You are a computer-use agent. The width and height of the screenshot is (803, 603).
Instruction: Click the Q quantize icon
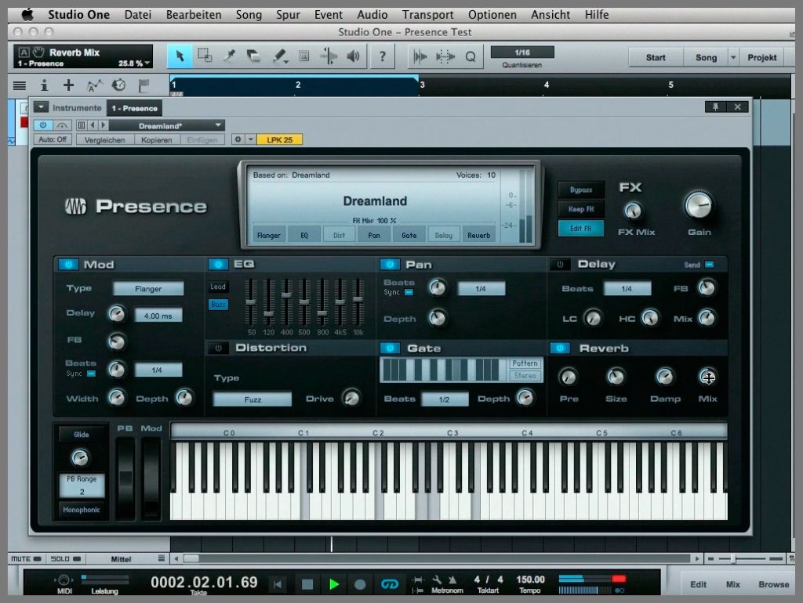(x=471, y=56)
